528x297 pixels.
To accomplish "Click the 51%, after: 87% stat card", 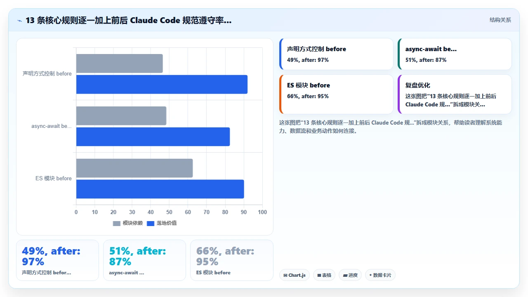I will 144,260.
